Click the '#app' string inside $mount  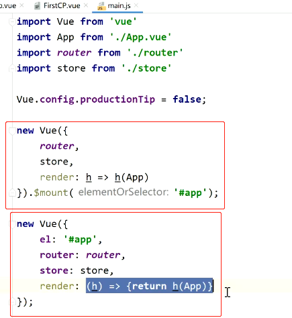click(191, 193)
